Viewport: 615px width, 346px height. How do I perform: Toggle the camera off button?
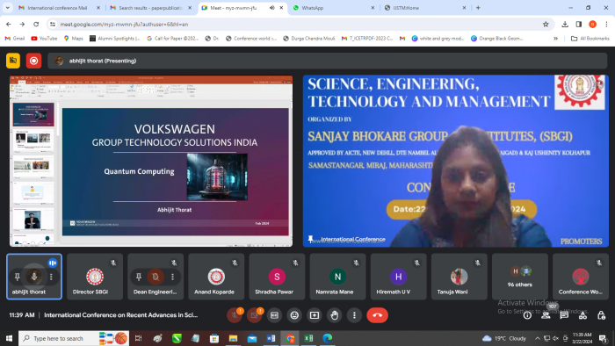pyautogui.click(x=254, y=315)
